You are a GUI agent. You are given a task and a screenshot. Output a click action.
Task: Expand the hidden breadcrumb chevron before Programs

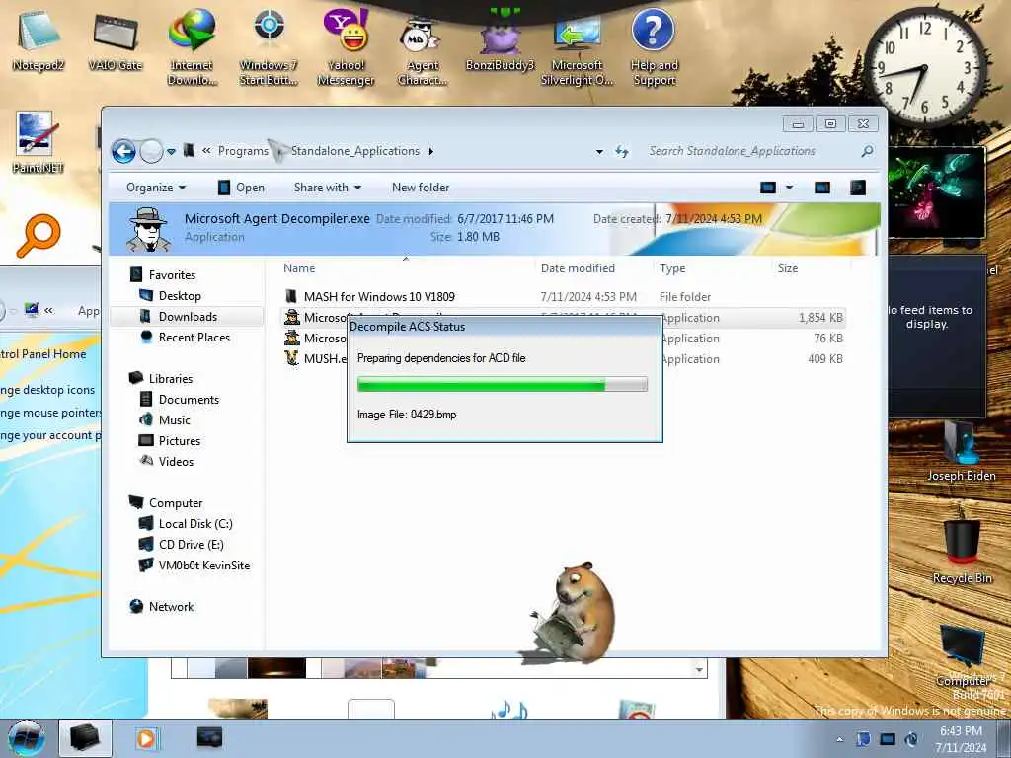[x=206, y=151]
